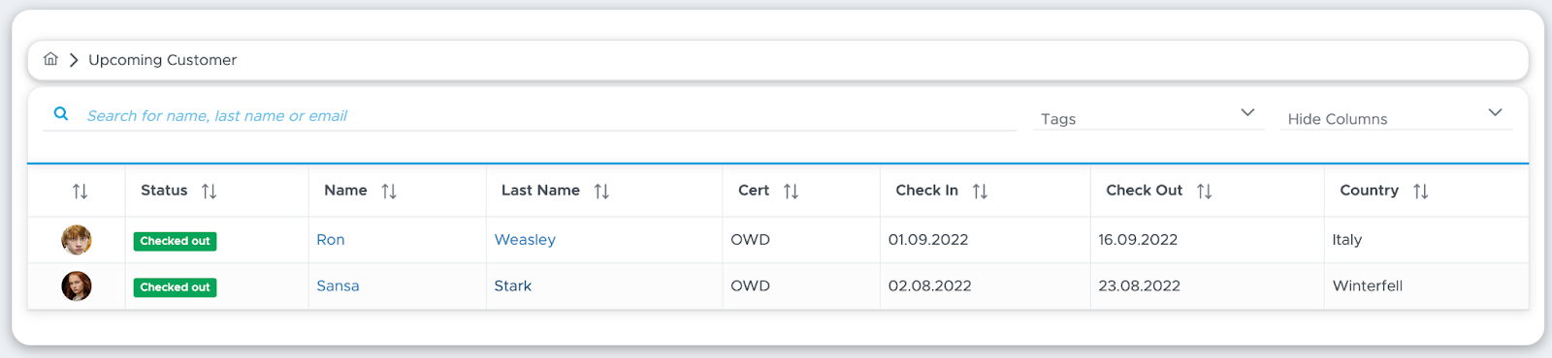Select check-out date 16.09.2022
Screen dimensions: 1552x358
(x=1138, y=240)
